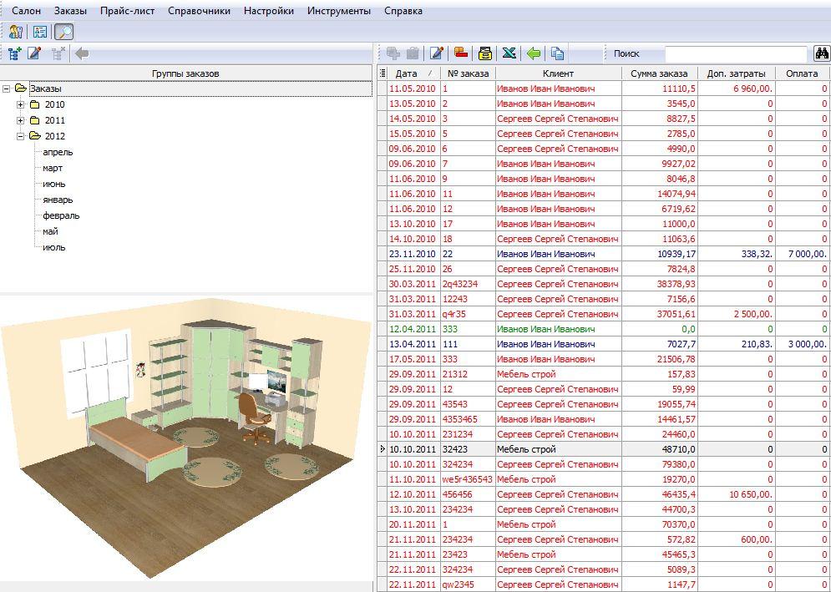Open the client card icon in top toolbar
The height and width of the screenshot is (592, 831).
tap(40, 32)
